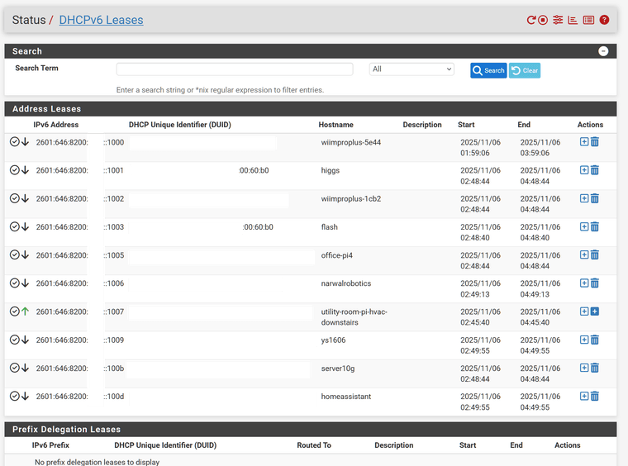Click the Hostname column header
The width and height of the screenshot is (628, 466).
(x=335, y=125)
